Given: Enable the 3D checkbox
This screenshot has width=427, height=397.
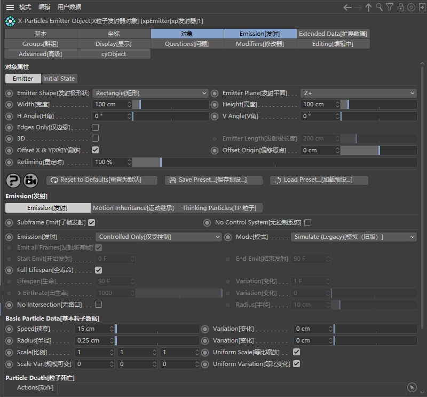Looking at the screenshot, I should pyautogui.click(x=96, y=138).
